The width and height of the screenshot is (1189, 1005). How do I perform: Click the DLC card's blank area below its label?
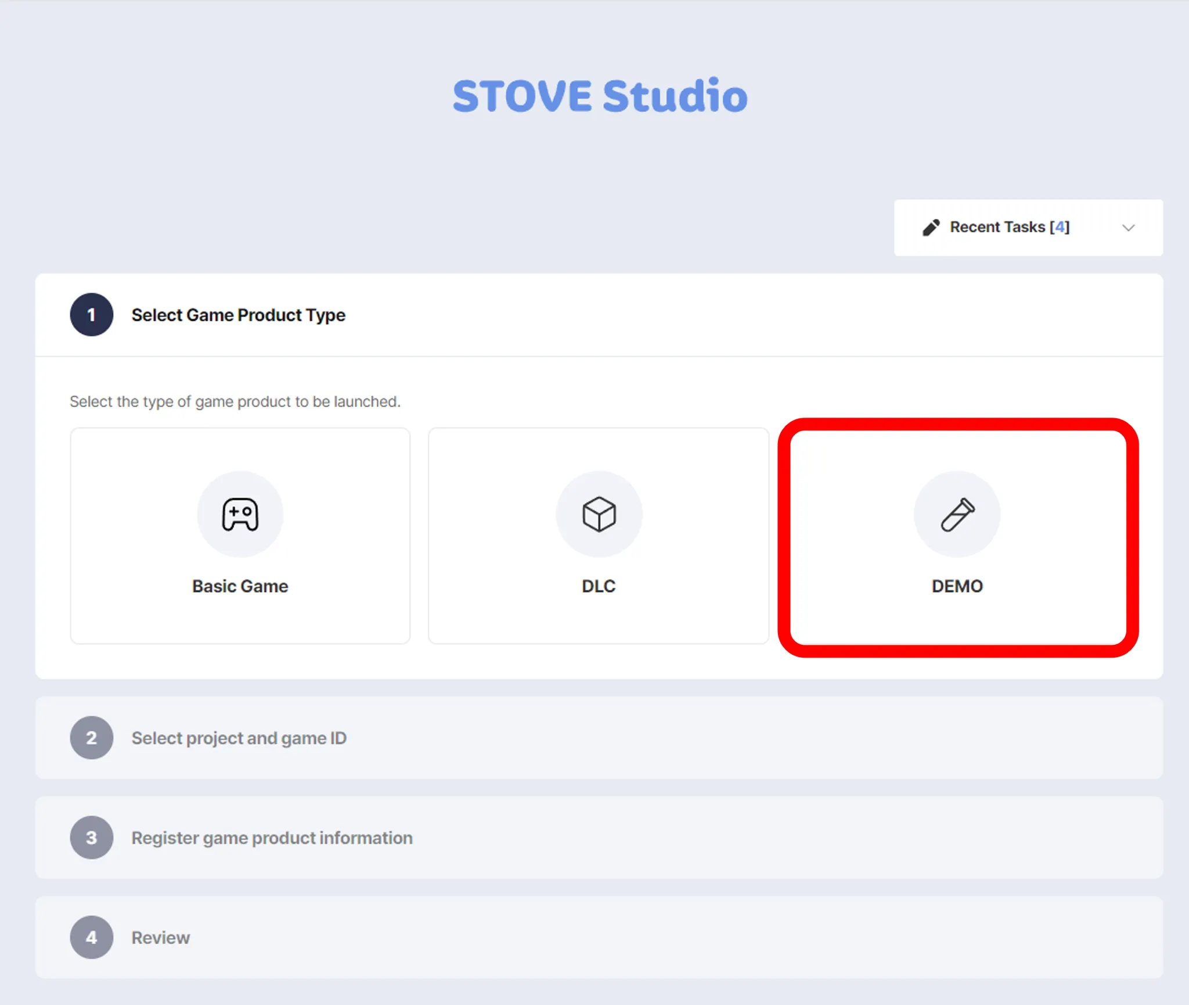(599, 620)
